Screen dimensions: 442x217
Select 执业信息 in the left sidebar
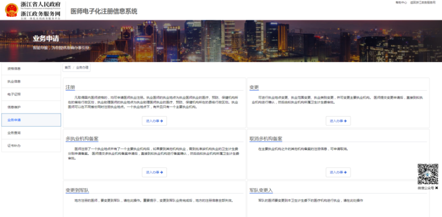click(x=14, y=82)
